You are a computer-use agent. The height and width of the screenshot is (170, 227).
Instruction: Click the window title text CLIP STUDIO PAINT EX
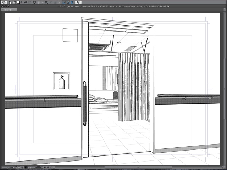pyautogui.click(x=157, y=6)
